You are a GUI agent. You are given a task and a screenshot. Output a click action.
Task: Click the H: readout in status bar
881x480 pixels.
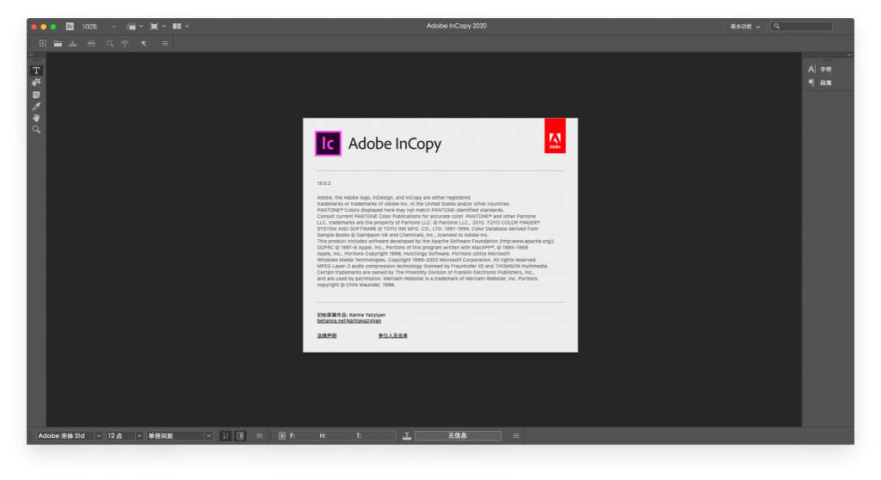click(323, 435)
